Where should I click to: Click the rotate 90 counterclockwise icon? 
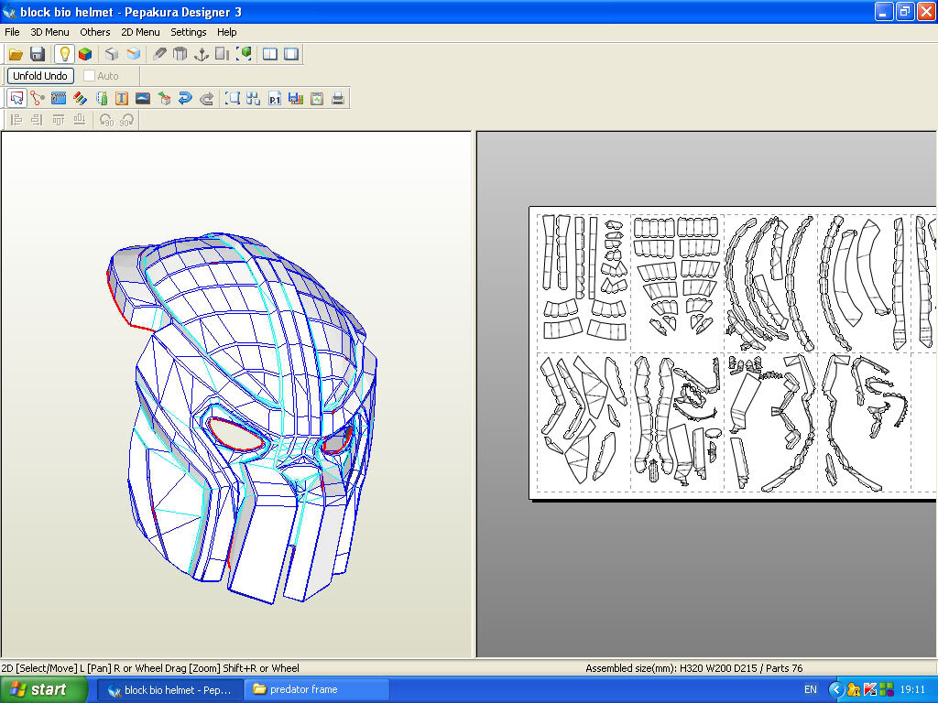[106, 120]
